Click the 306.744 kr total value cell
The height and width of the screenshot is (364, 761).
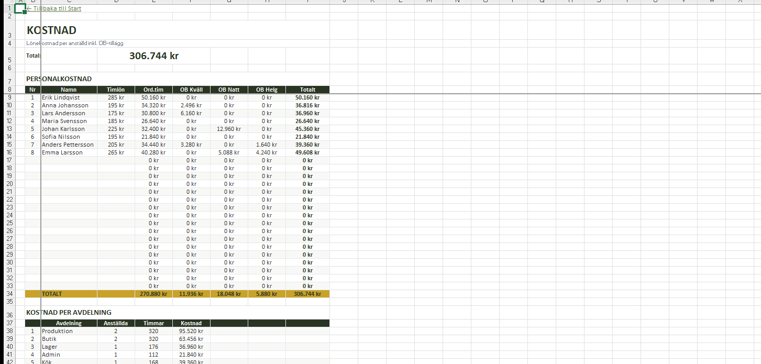(x=154, y=56)
